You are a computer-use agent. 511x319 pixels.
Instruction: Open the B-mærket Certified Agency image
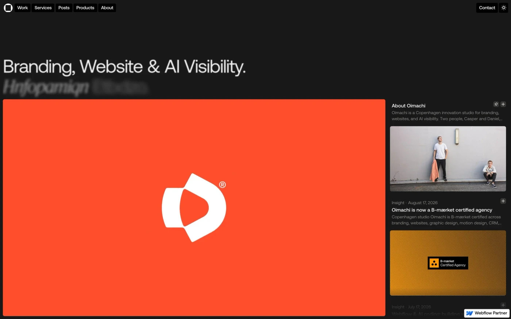pos(448,263)
